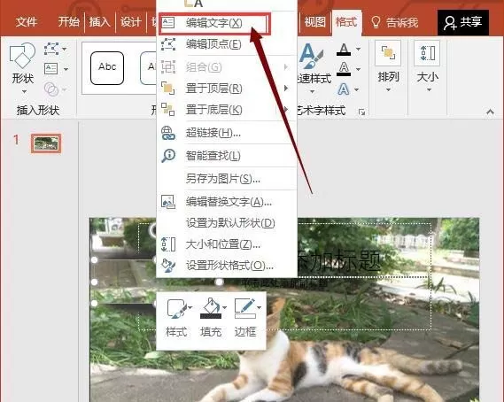
Task: Expand the 置于顶层 submenu arrow
Action: [x=286, y=89]
